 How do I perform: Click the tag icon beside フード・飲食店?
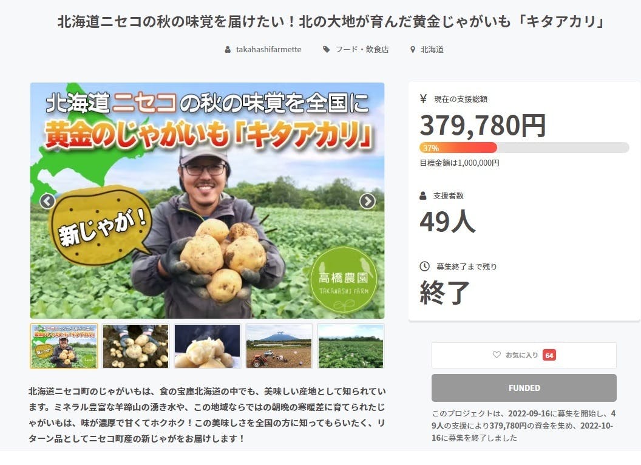click(x=326, y=50)
